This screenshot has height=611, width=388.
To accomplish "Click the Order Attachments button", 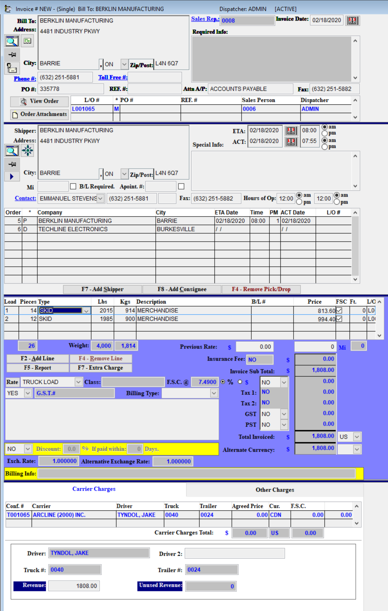I will [x=39, y=114].
